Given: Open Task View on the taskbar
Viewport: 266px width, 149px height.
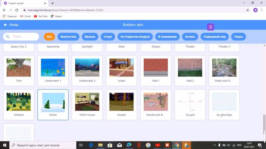Looking at the screenshot, I should click(81, 145).
